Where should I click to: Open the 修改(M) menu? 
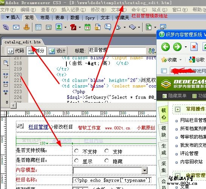click(x=98, y=10)
